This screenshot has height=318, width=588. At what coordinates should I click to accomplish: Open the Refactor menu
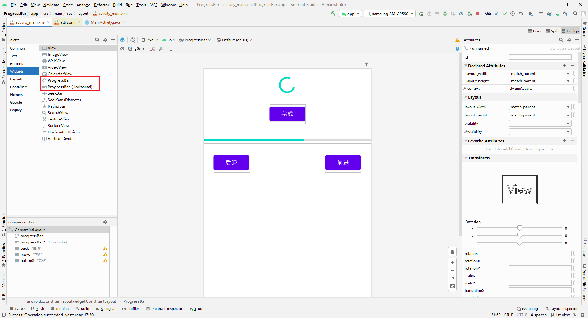[102, 5]
